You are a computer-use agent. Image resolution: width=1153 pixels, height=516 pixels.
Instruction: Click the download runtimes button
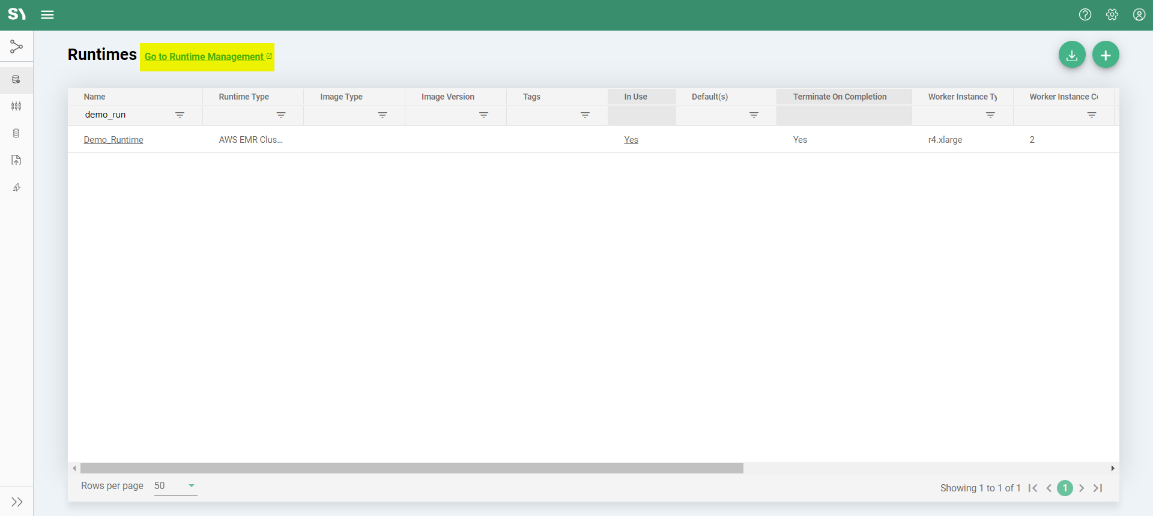(x=1071, y=55)
